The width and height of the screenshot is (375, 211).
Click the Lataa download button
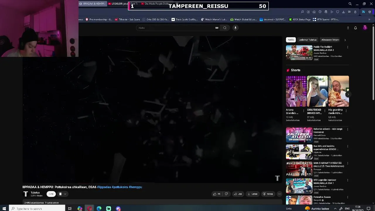click(253, 194)
